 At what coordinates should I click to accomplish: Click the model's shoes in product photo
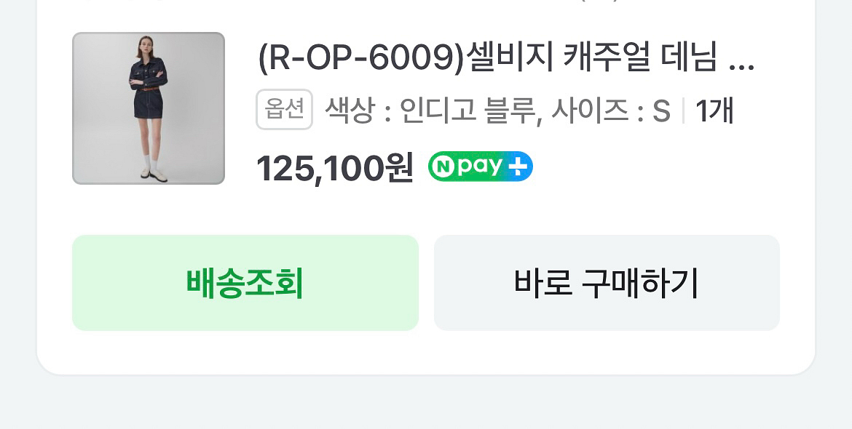[153, 174]
